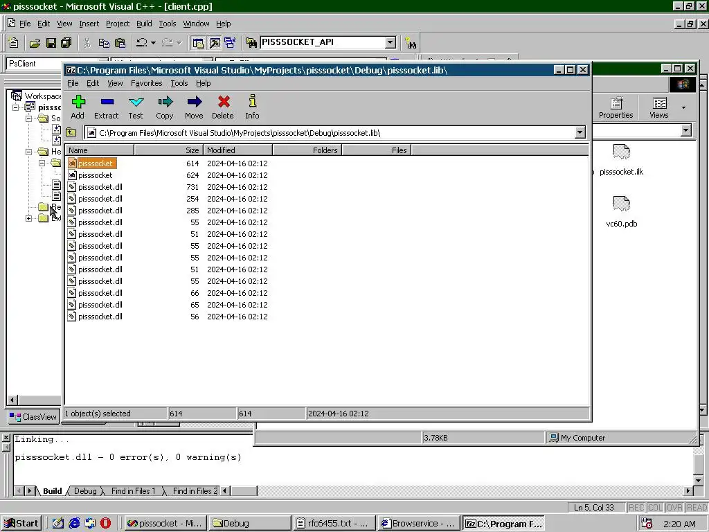Click the Info icon in 7-Zip
This screenshot has height=532, width=709.
pyautogui.click(x=252, y=107)
